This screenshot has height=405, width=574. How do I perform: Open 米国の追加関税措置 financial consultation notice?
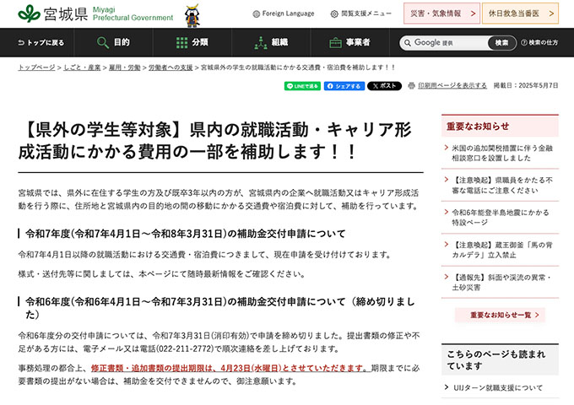pyautogui.click(x=502, y=153)
